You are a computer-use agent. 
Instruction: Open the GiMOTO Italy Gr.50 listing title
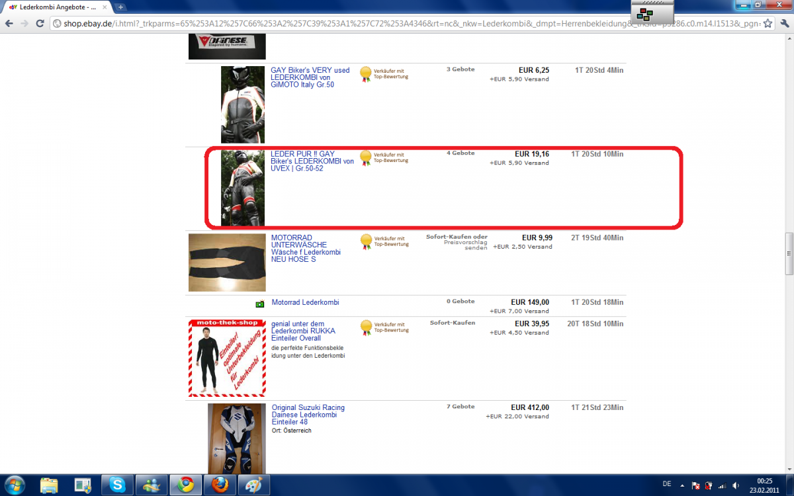tap(310, 77)
